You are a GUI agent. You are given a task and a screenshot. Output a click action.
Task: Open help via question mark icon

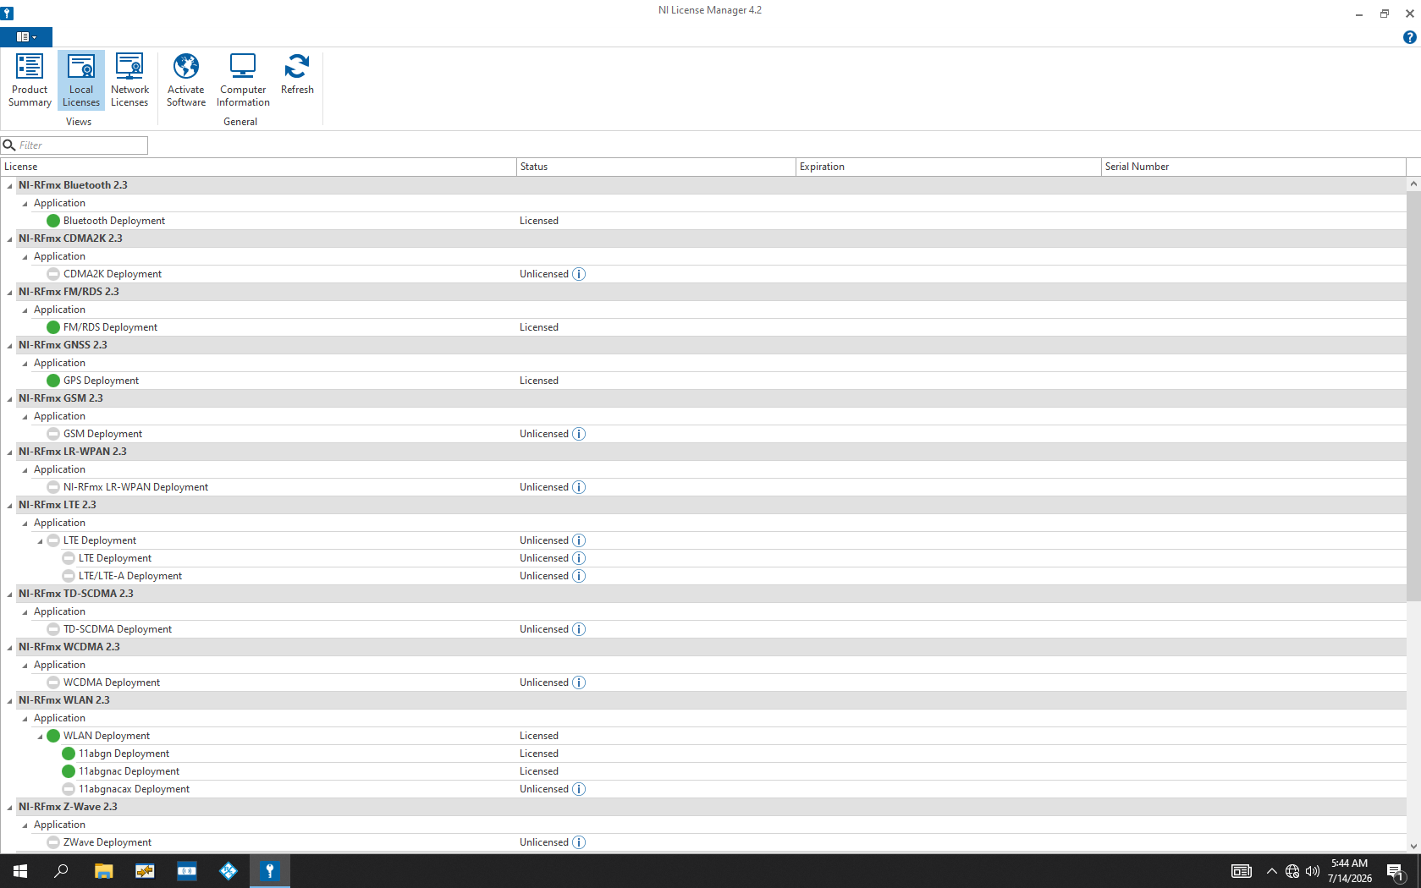[1409, 37]
